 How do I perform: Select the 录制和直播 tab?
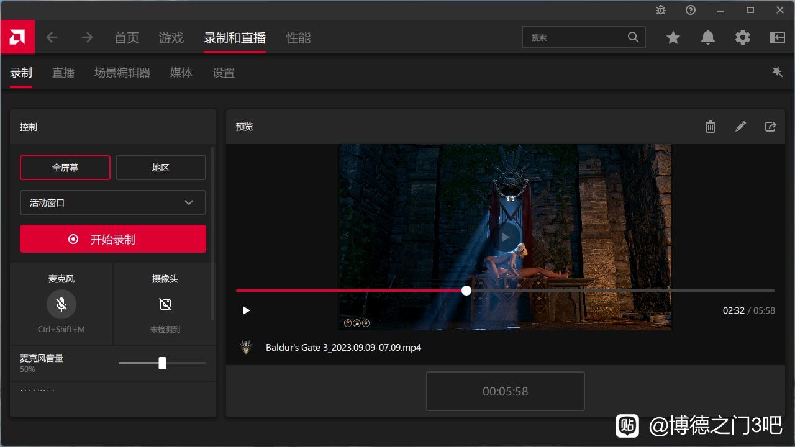tap(235, 38)
